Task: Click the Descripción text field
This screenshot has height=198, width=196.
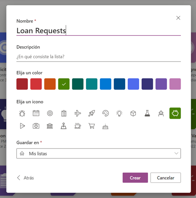Action: 98,57
